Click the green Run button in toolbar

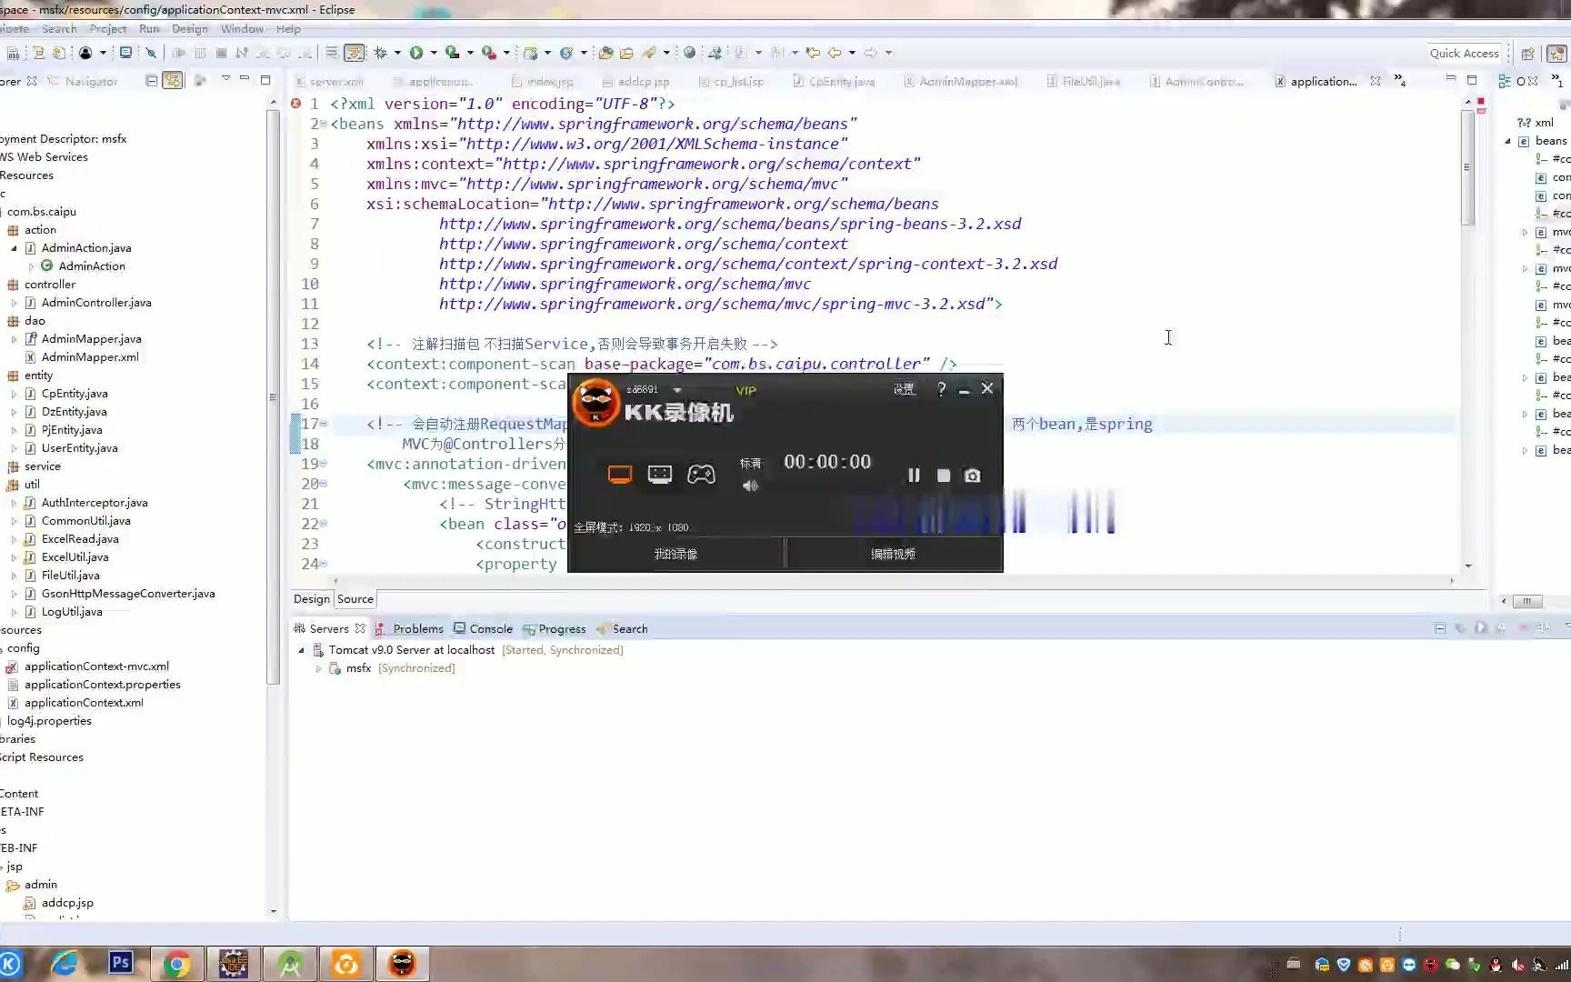coord(416,53)
